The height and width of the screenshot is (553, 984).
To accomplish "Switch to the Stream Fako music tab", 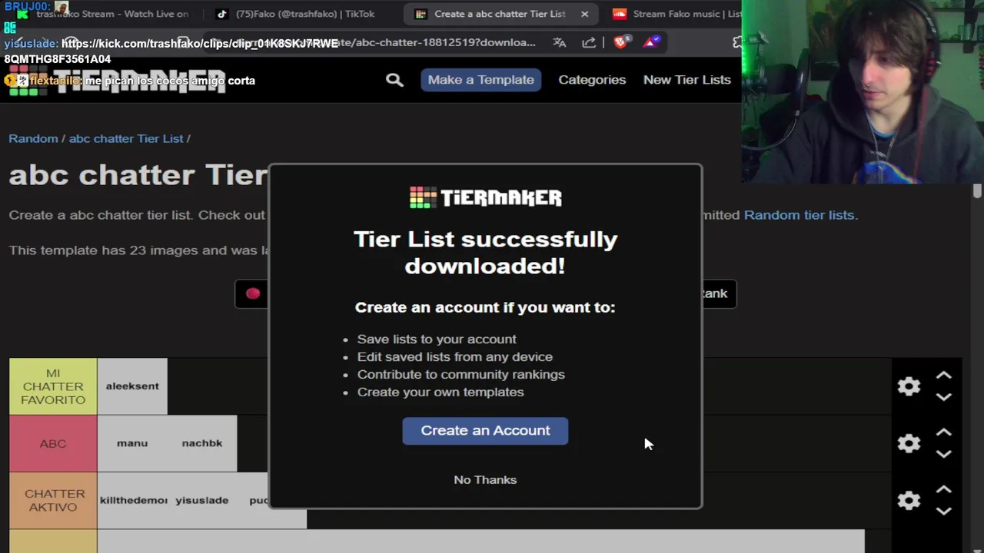I will pos(676,14).
